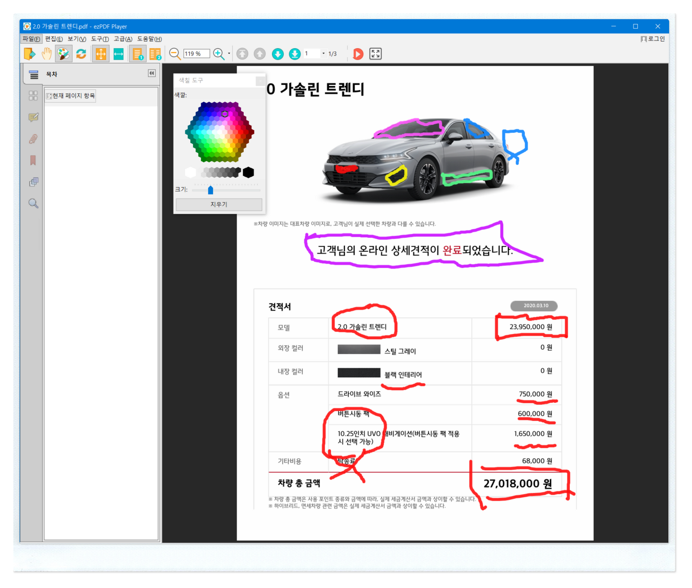Collapse the side panel with double arrow
692x588 pixels.
[x=152, y=73]
